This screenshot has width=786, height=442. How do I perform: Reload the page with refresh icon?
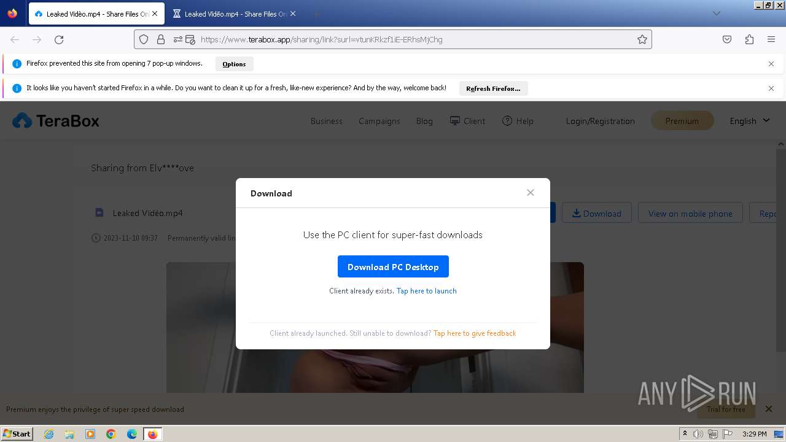tap(59, 39)
